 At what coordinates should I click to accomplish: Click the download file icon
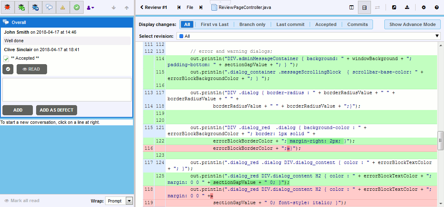point(407,7)
